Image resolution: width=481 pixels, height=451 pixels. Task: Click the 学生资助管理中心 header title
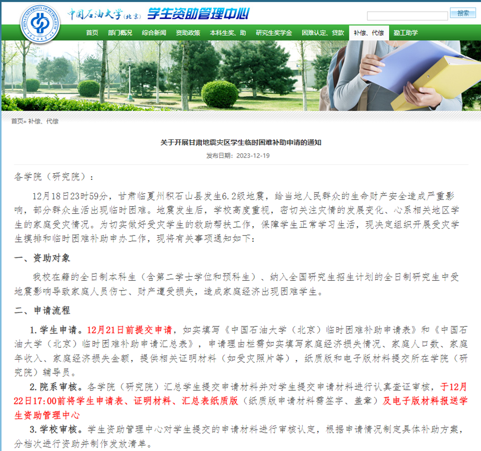[x=198, y=14]
